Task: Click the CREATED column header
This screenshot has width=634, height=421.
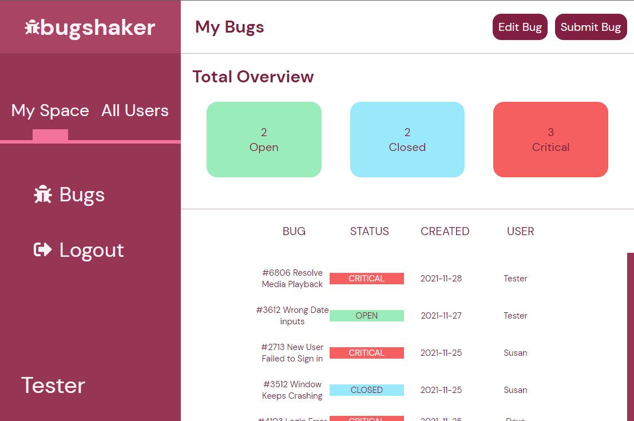Action: click(x=445, y=231)
